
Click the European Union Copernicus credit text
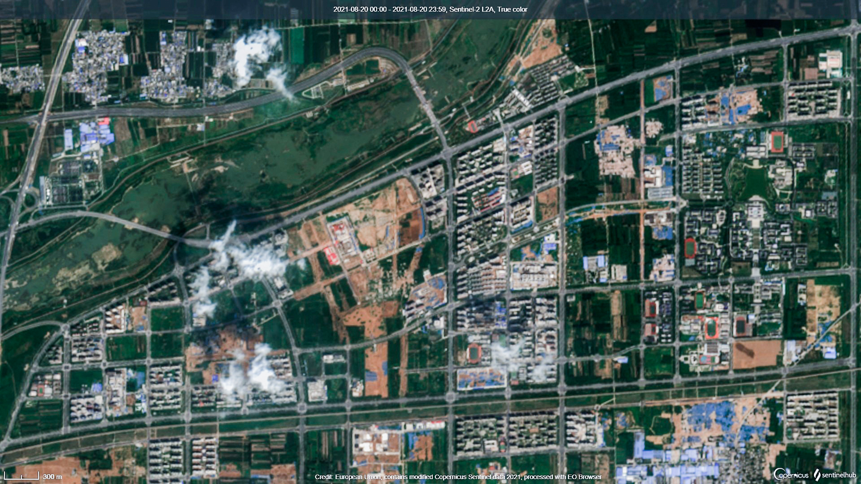coord(458,477)
